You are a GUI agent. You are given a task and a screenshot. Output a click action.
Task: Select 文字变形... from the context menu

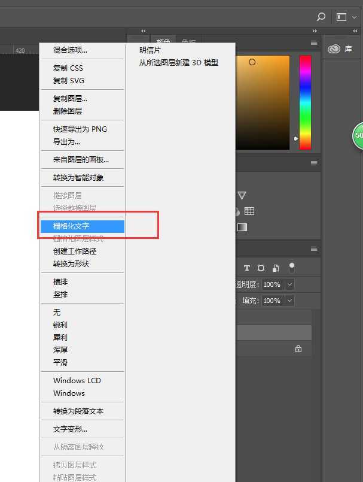[x=70, y=429]
